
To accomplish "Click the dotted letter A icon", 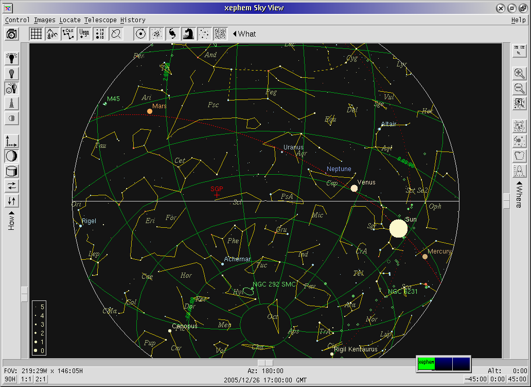I will point(519,171).
